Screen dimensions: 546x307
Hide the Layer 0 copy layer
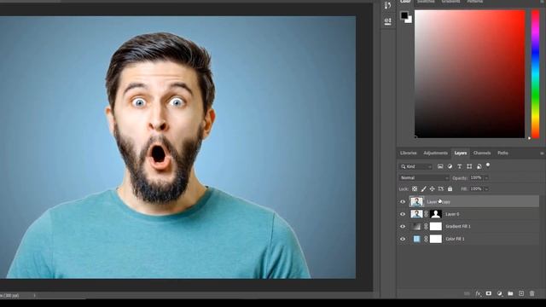pyautogui.click(x=403, y=202)
